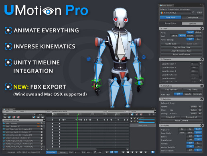The height and width of the screenshot is (156, 207).
Task: Click next keyframe arrow icon above Animated Properties
Action: point(43,118)
